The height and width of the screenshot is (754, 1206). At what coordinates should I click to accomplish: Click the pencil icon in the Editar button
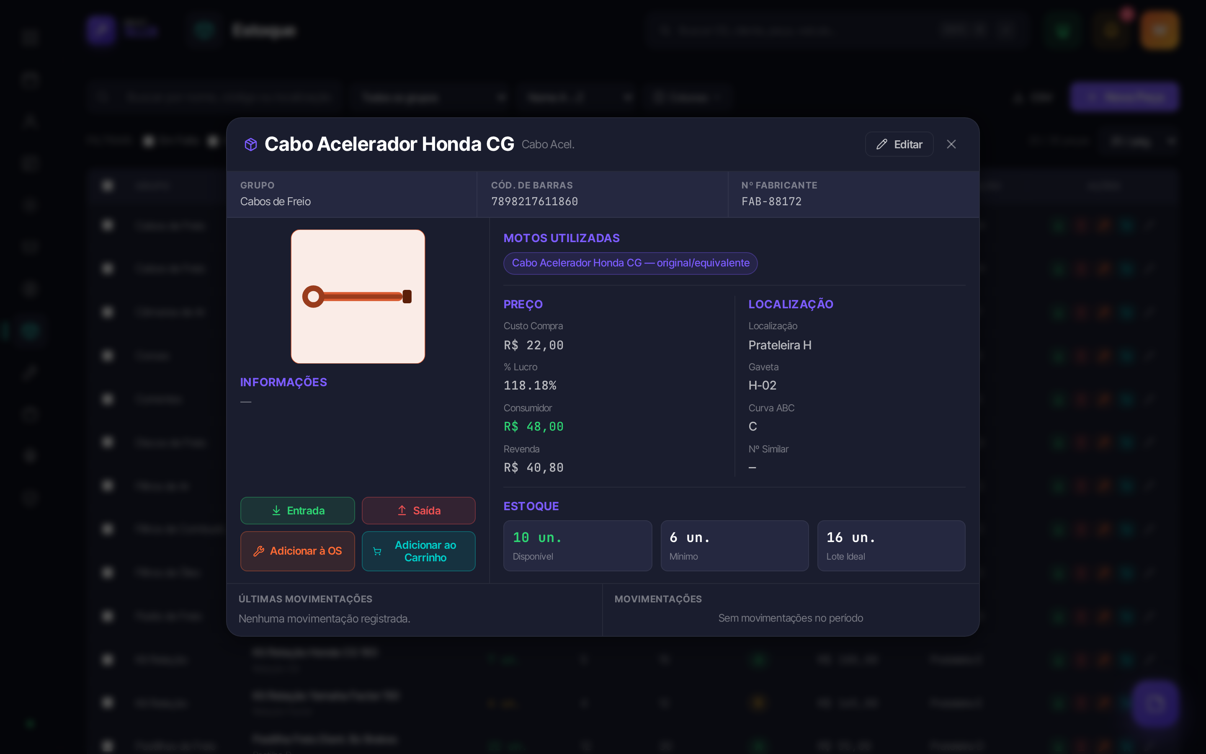point(881,144)
